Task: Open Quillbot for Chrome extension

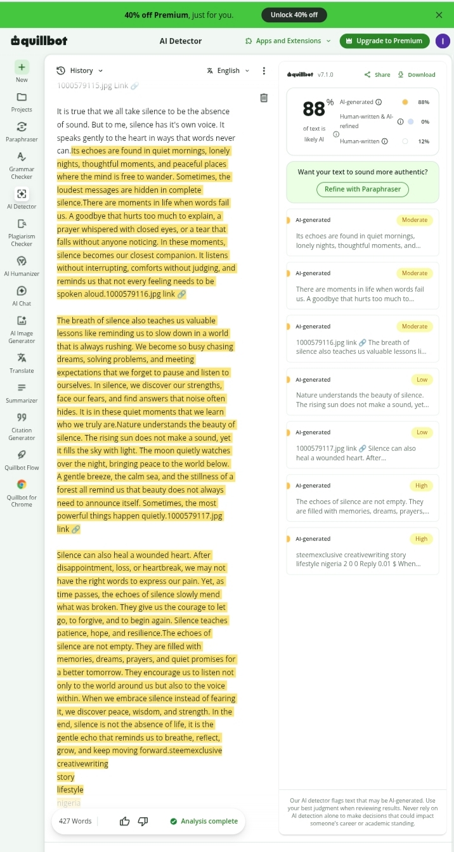Action: pyautogui.click(x=22, y=493)
